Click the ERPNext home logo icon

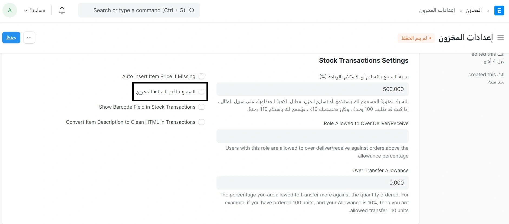tap(499, 11)
